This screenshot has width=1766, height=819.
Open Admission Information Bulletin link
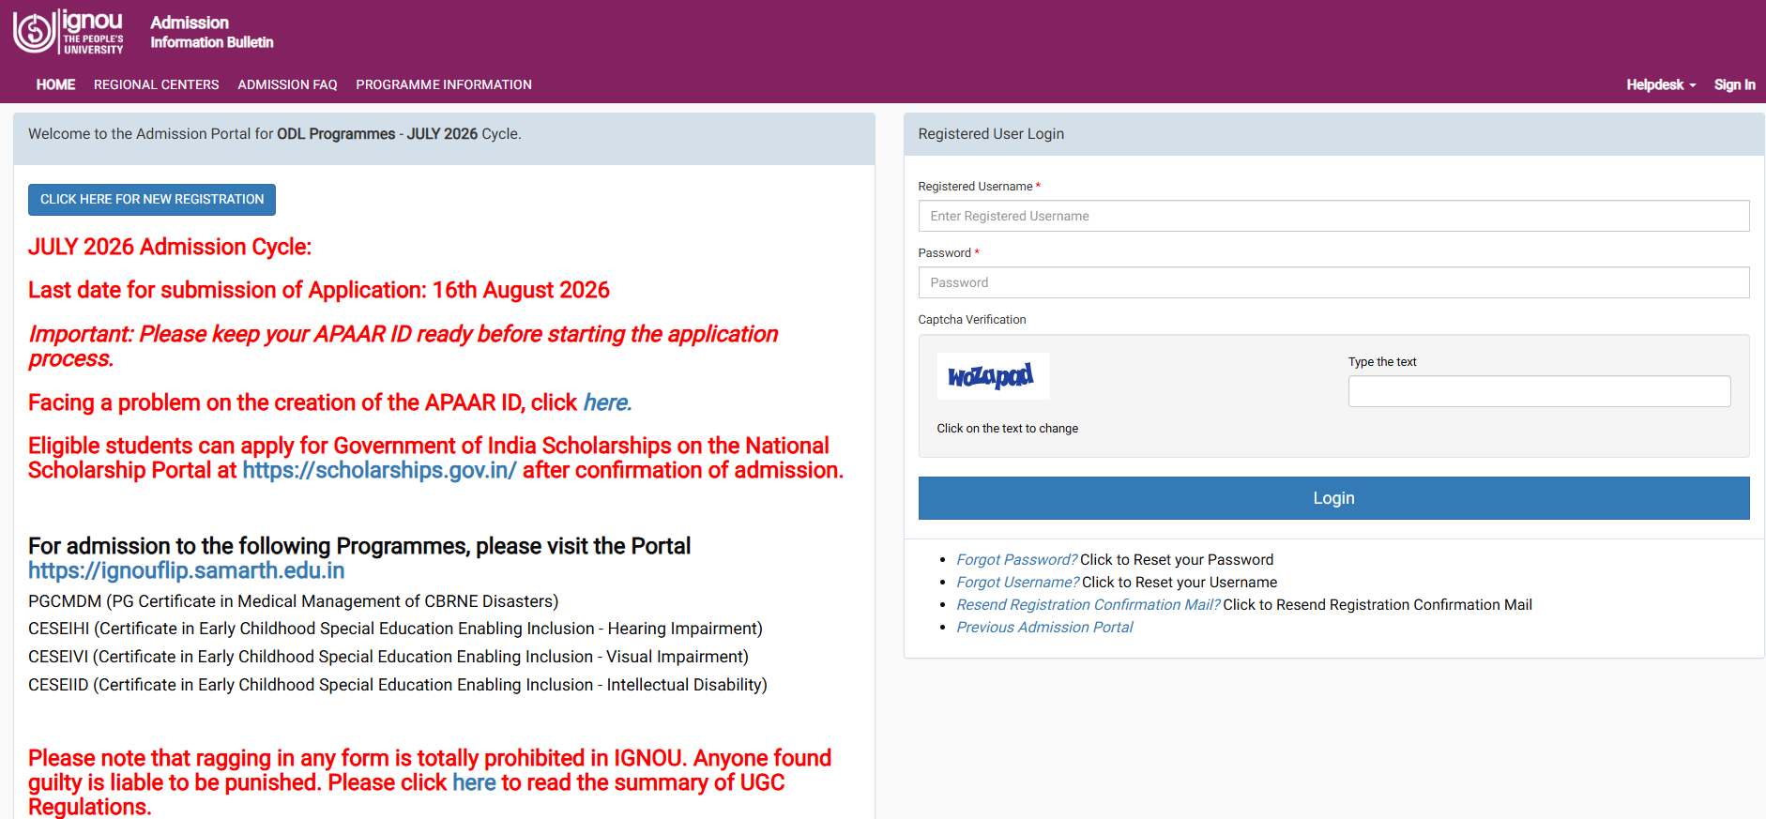(x=212, y=32)
